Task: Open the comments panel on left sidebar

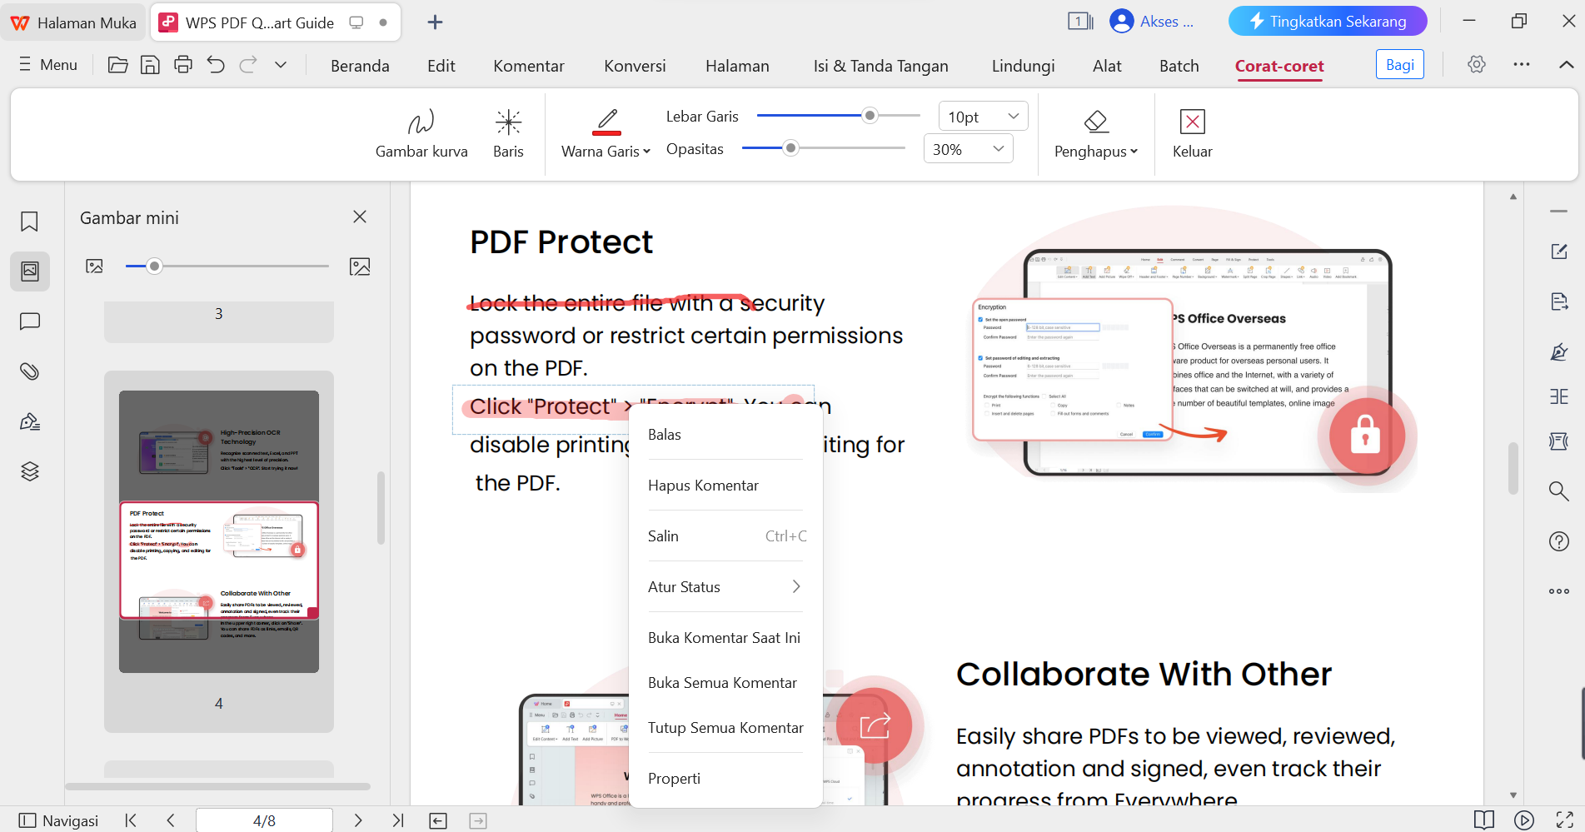Action: 29,321
